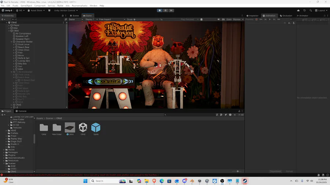Click the Animation Preview button
Image resolution: width=330 pixels, height=185 pixels.
coord(249,19)
